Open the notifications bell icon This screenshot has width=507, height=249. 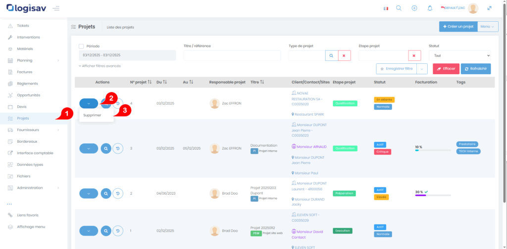tap(430, 8)
